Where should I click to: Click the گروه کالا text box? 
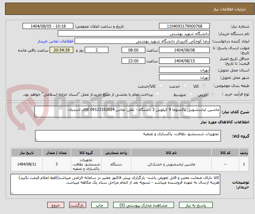128,136
